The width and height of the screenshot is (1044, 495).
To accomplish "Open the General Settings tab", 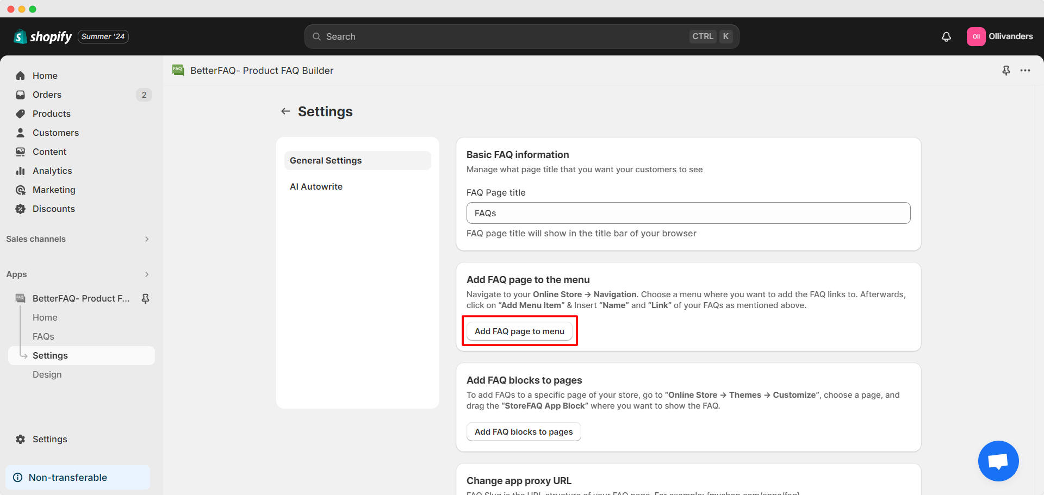I will [x=358, y=160].
